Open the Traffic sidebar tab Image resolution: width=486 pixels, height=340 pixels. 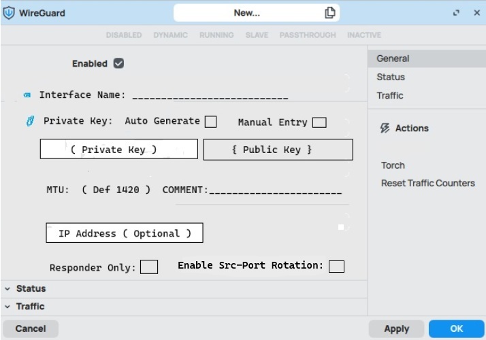tap(390, 95)
